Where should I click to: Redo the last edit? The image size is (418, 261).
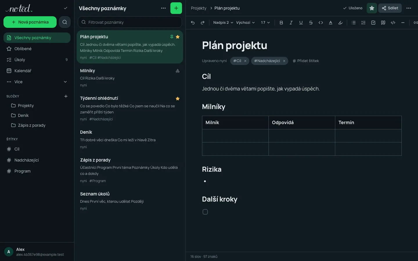[203, 23]
